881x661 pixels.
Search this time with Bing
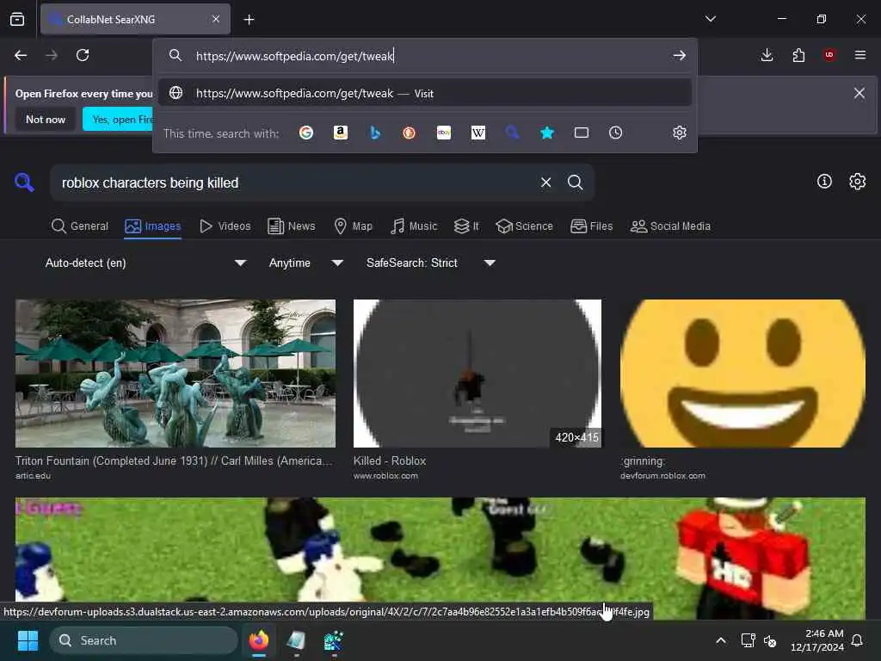[x=375, y=133]
